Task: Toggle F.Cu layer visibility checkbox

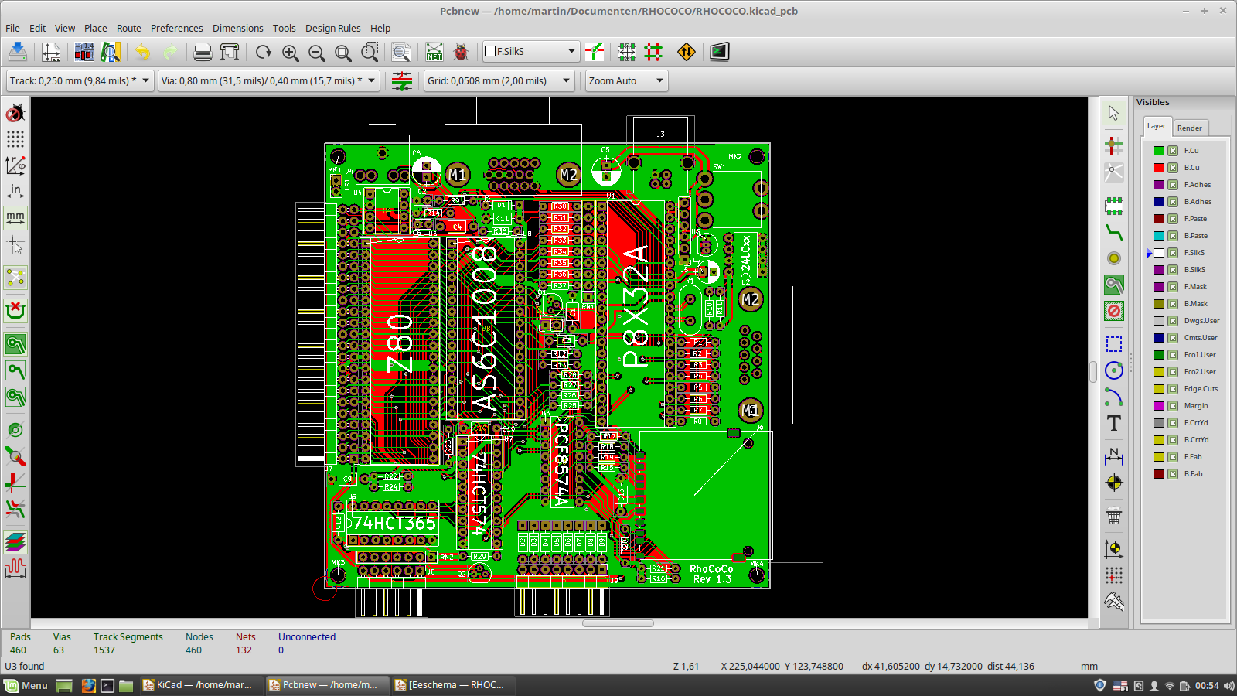Action: [1173, 151]
